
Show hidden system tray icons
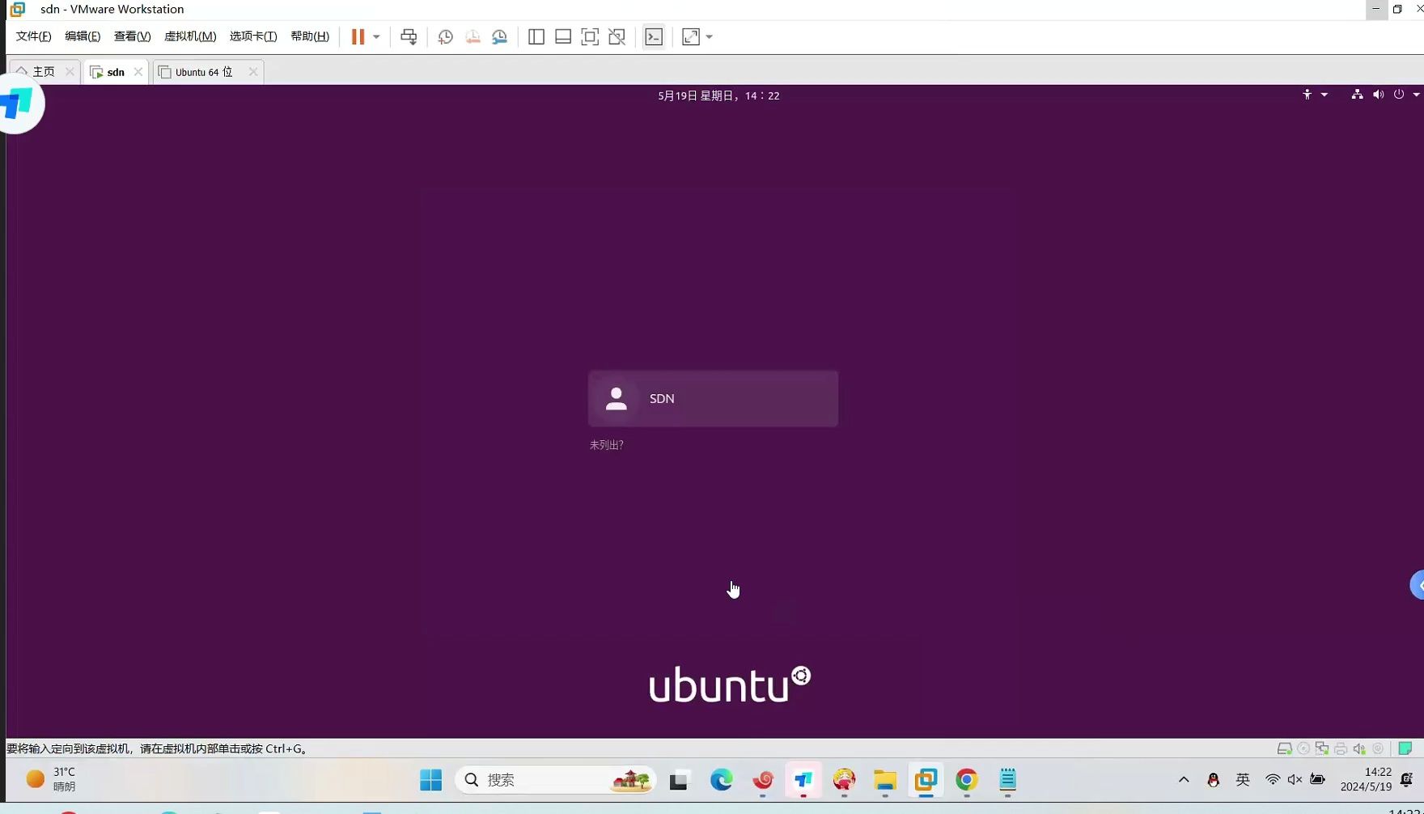(x=1184, y=780)
